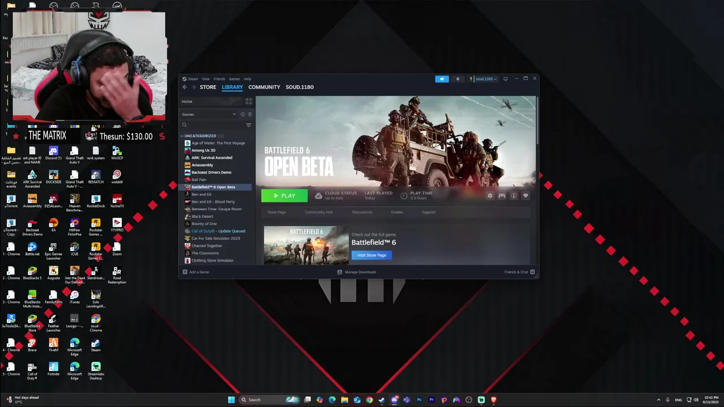724x407 pixels.
Task: Select the REMATCH desktop shortcut
Action: [x=96, y=177]
